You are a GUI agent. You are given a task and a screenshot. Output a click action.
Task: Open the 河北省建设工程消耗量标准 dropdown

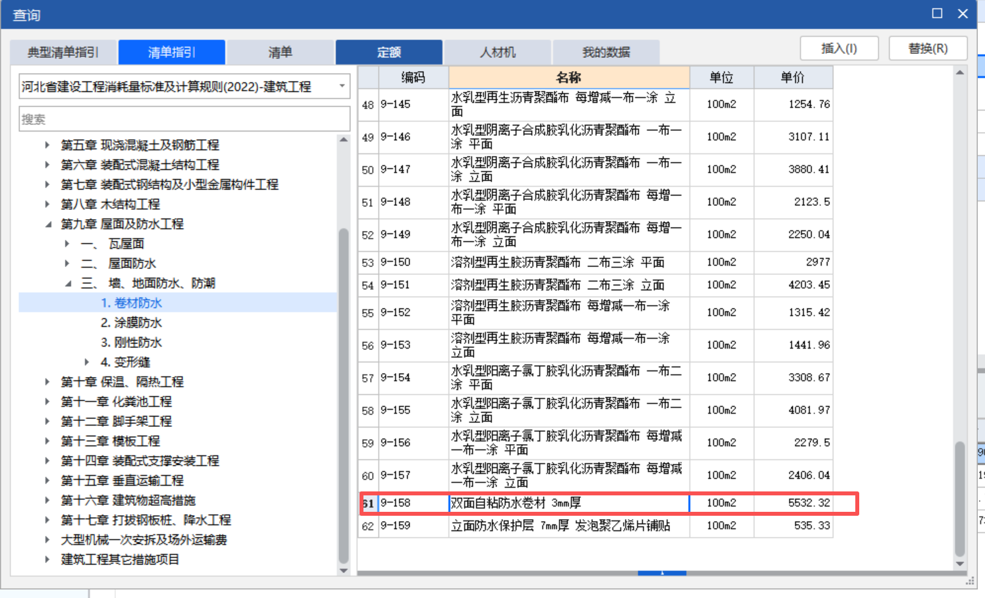(x=184, y=86)
